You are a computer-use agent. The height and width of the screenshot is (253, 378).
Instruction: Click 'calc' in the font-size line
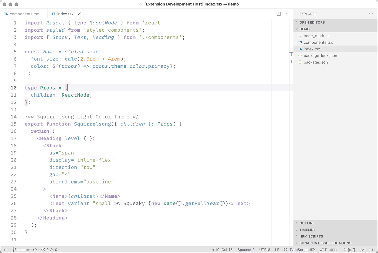tap(71, 59)
